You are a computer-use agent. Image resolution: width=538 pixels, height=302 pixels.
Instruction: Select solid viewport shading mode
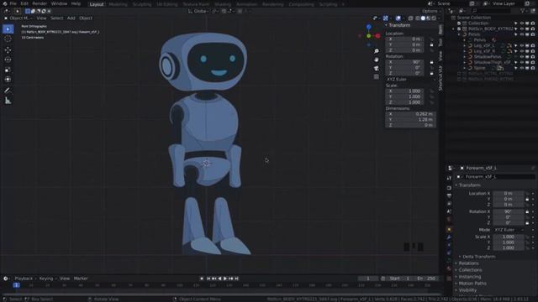[x=423, y=18]
